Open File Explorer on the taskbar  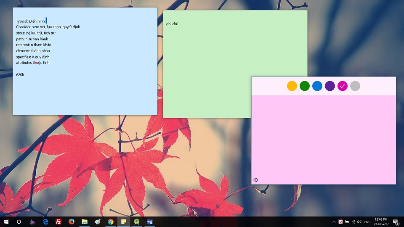click(85, 222)
